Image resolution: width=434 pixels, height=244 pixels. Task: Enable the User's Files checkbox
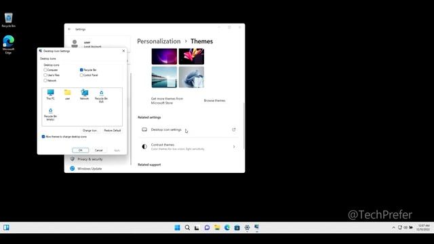coord(45,75)
